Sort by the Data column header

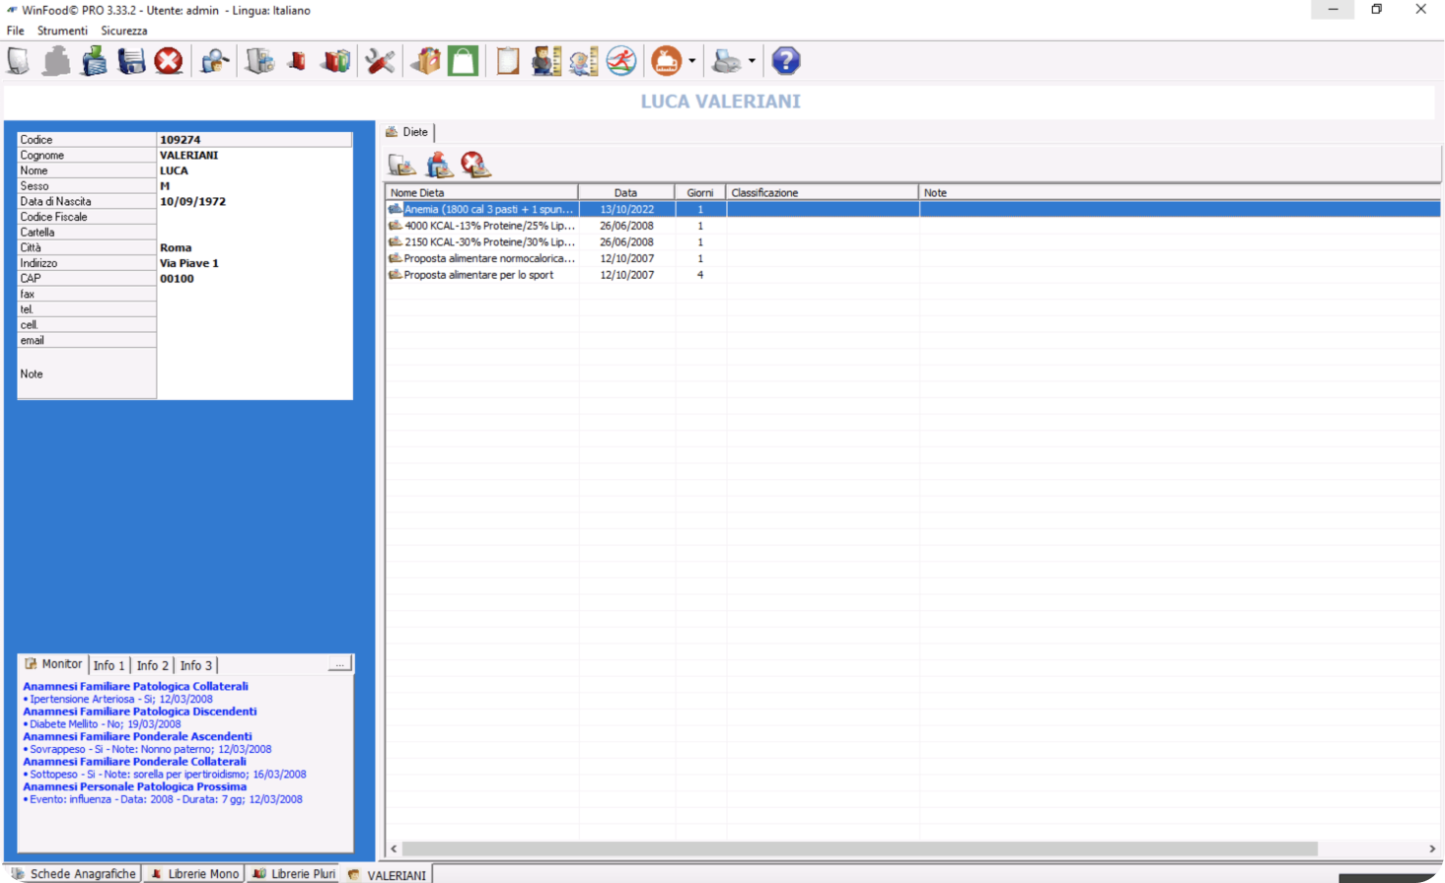(x=626, y=192)
